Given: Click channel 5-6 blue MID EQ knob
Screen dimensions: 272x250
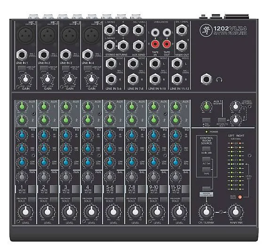Looking at the screenshot, I should [x=110, y=148].
